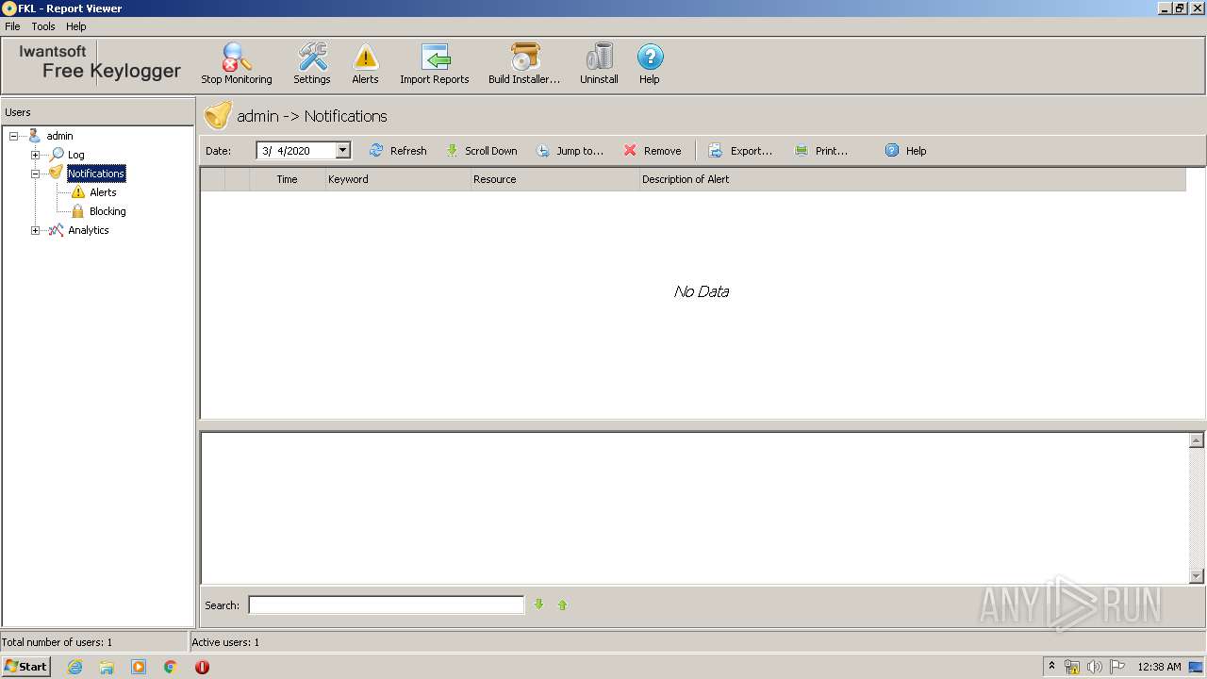Collapse the admin user tree node
This screenshot has height=679, width=1207.
coord(14,136)
